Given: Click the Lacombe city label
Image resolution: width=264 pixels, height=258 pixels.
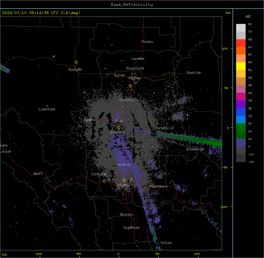Looking at the screenshot, I should 138,59.
